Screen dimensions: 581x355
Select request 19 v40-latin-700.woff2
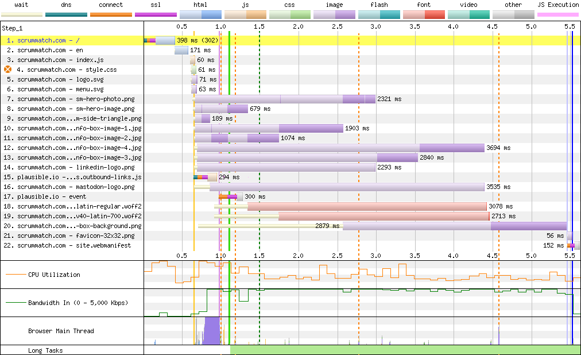(x=72, y=216)
